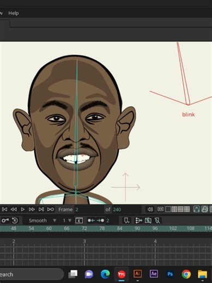Click the fit-width display icon next to speaker
This screenshot has height=283, width=212.
click(x=160, y=209)
